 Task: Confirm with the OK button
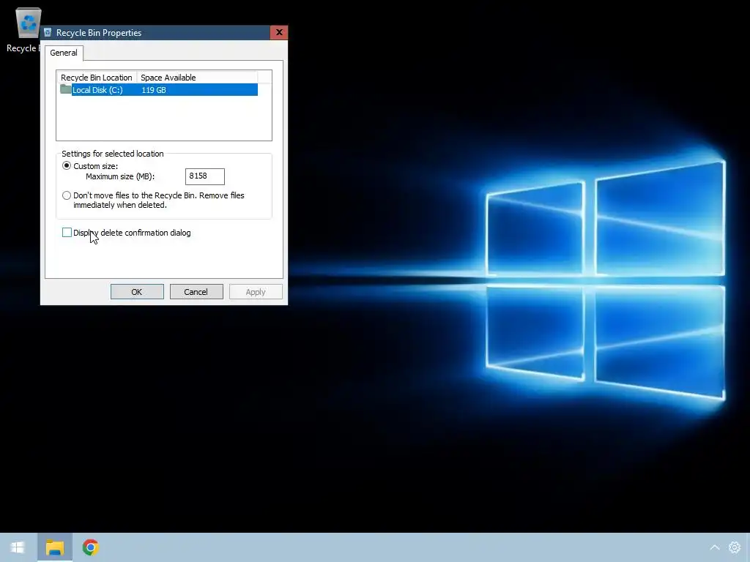pos(137,292)
